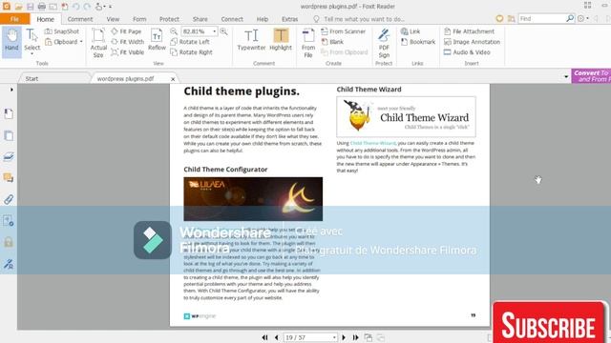This screenshot has height=343, width=611.
Task: Close the wordpress plugins.pdf tab
Action: pyautogui.click(x=173, y=79)
